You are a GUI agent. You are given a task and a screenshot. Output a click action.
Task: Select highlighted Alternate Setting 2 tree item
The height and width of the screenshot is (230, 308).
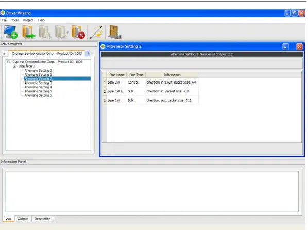pos(57,79)
